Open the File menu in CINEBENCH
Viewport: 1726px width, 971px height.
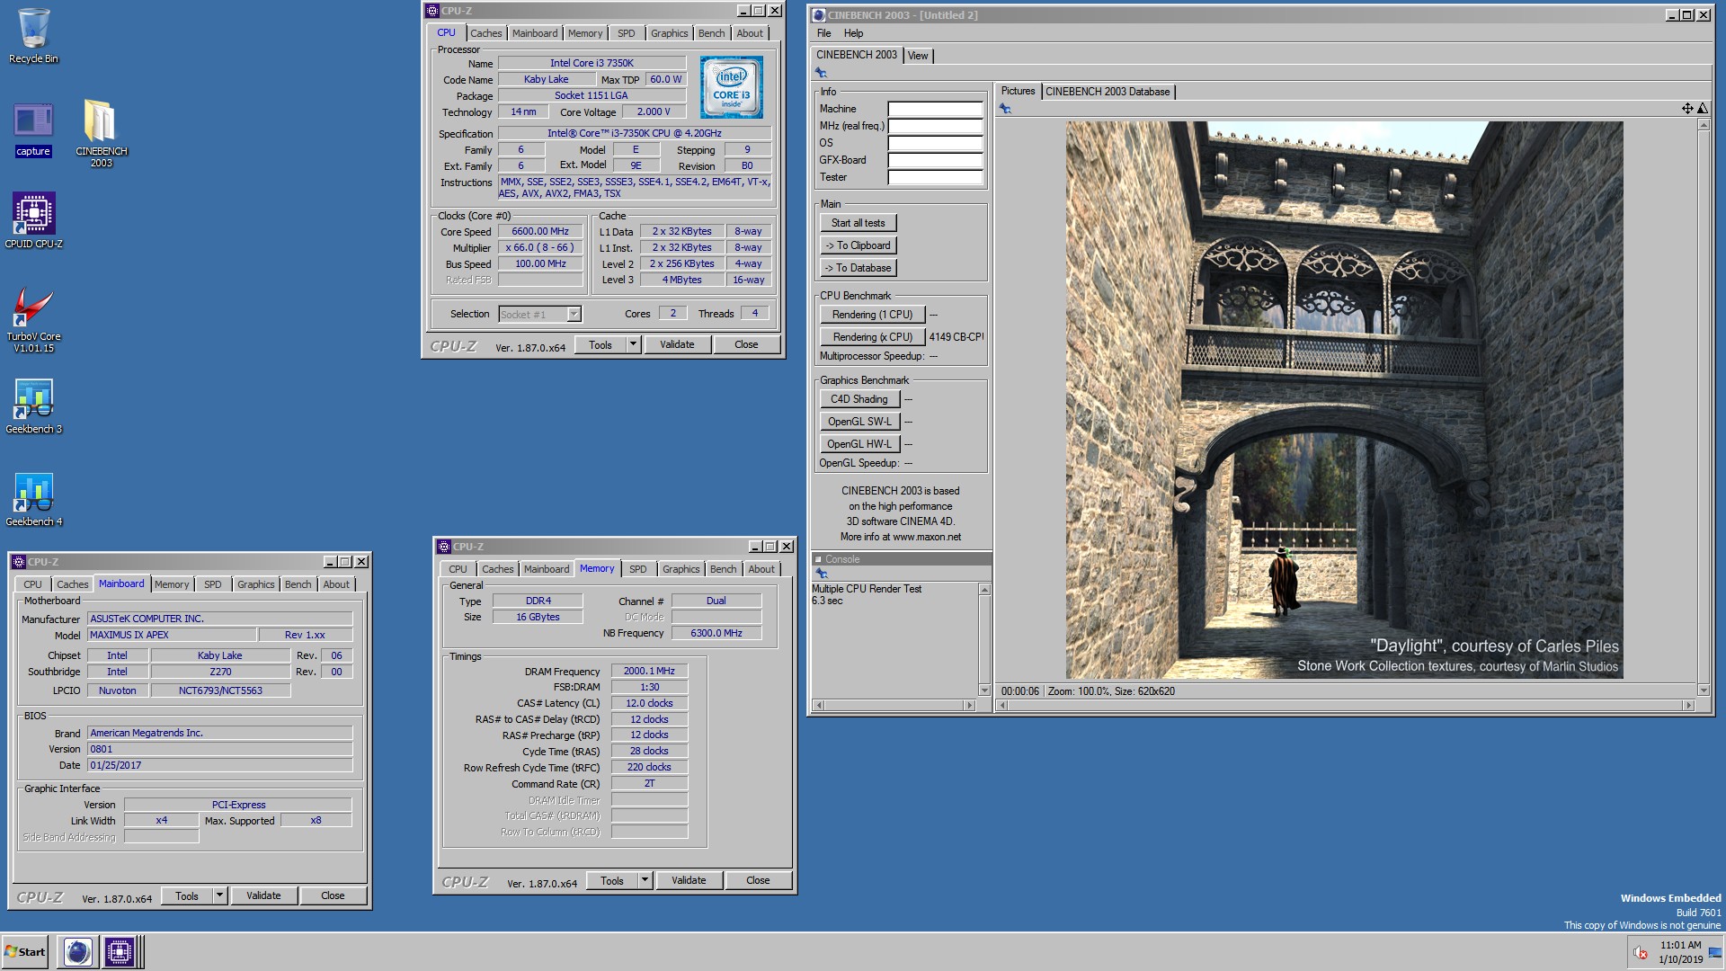(823, 33)
